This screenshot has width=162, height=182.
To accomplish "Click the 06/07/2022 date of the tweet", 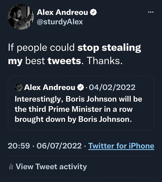I will (59, 146).
